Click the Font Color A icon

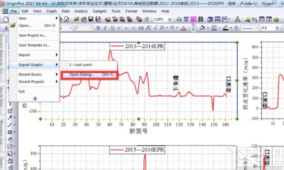click(183, 28)
